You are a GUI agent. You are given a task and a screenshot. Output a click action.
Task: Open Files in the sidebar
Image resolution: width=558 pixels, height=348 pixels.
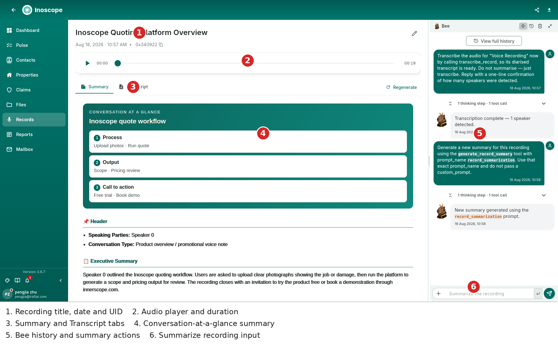pos(34,105)
